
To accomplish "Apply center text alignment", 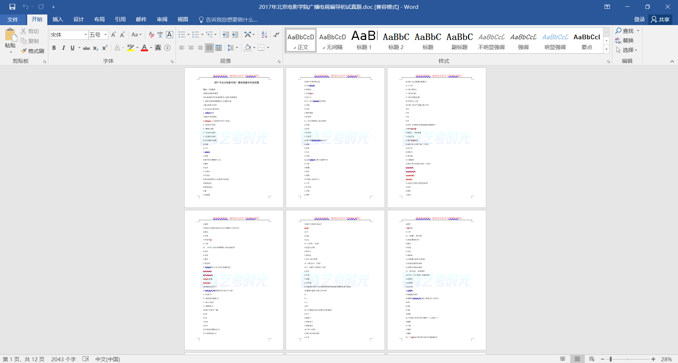I will pyautogui.click(x=191, y=48).
